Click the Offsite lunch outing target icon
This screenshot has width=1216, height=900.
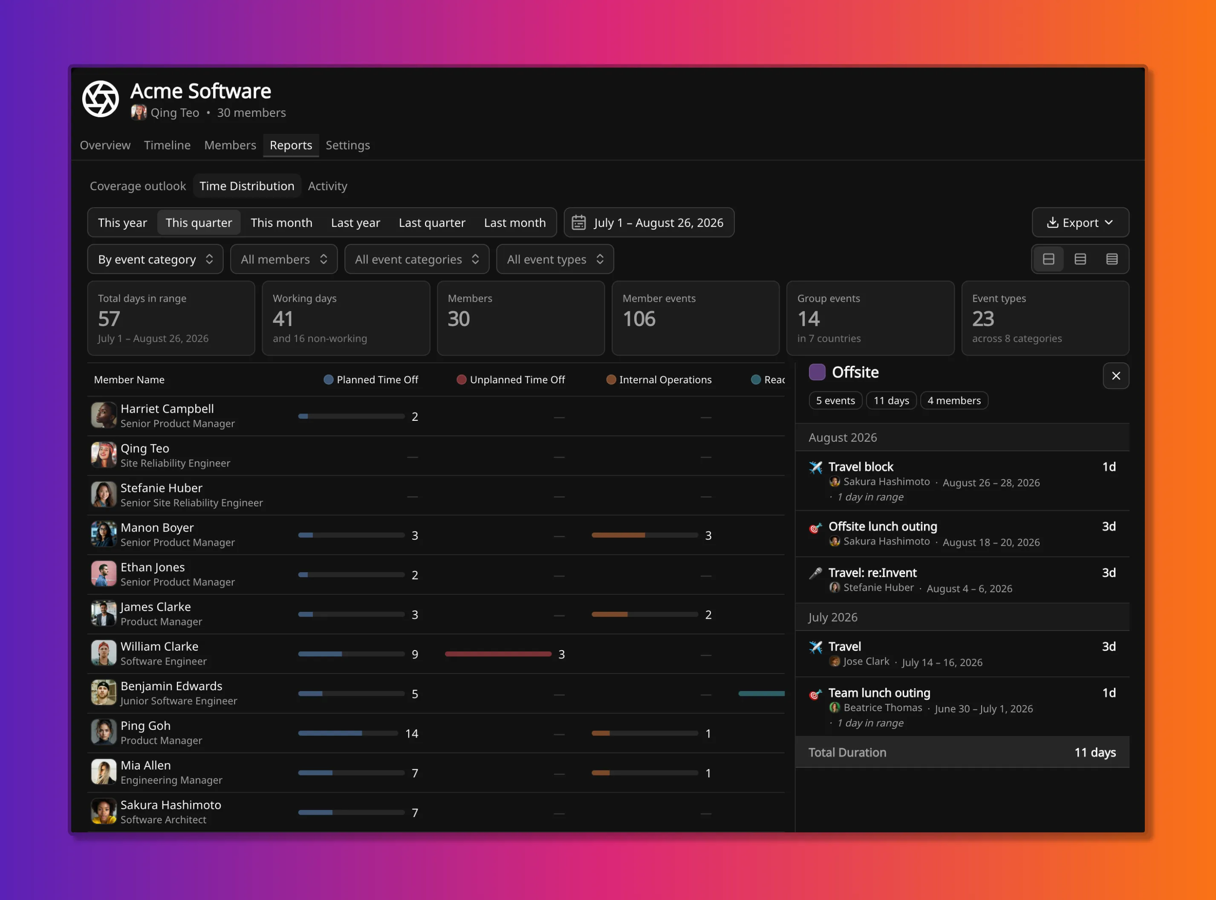(815, 527)
